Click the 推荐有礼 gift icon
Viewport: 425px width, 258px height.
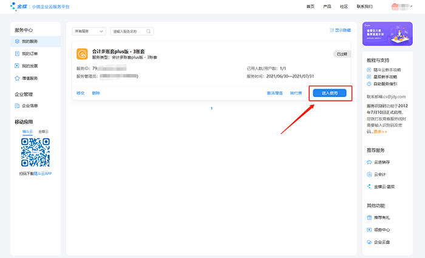pos(369,217)
